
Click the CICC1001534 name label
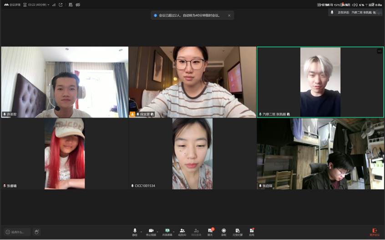coord(145,186)
